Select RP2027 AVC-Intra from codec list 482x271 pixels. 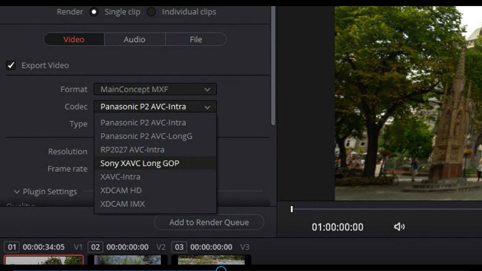click(132, 150)
